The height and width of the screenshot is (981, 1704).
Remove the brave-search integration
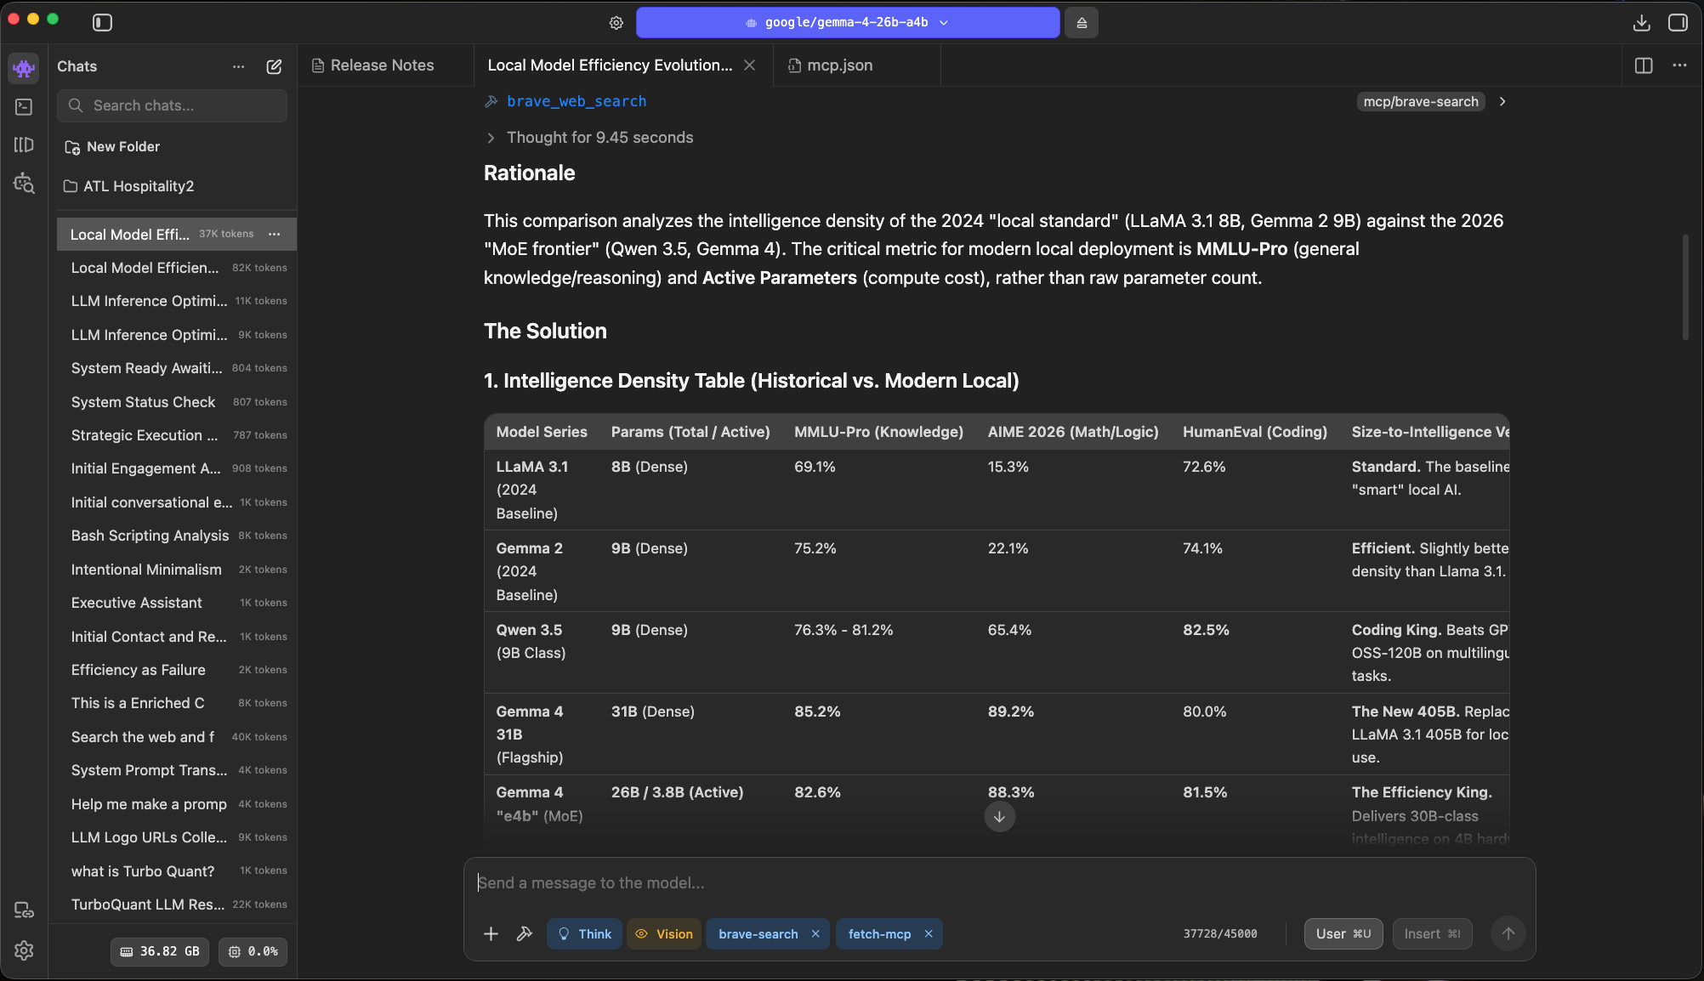coord(815,933)
